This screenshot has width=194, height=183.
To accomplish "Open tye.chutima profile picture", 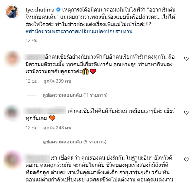I will [x=12, y=12].
